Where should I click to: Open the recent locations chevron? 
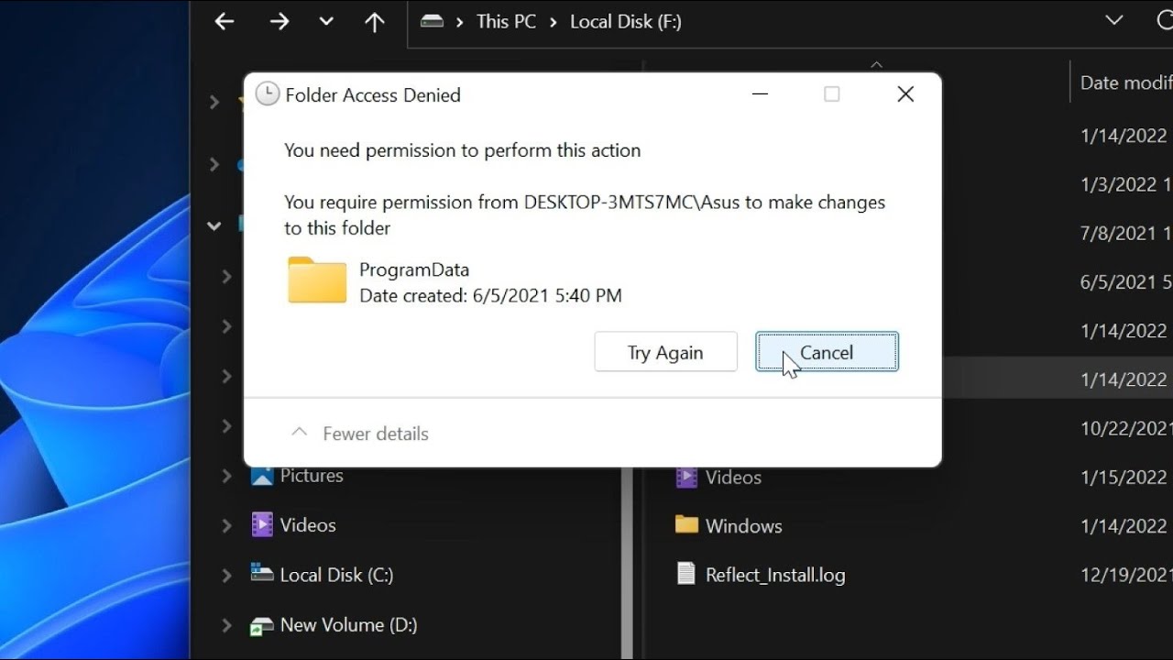coord(326,22)
